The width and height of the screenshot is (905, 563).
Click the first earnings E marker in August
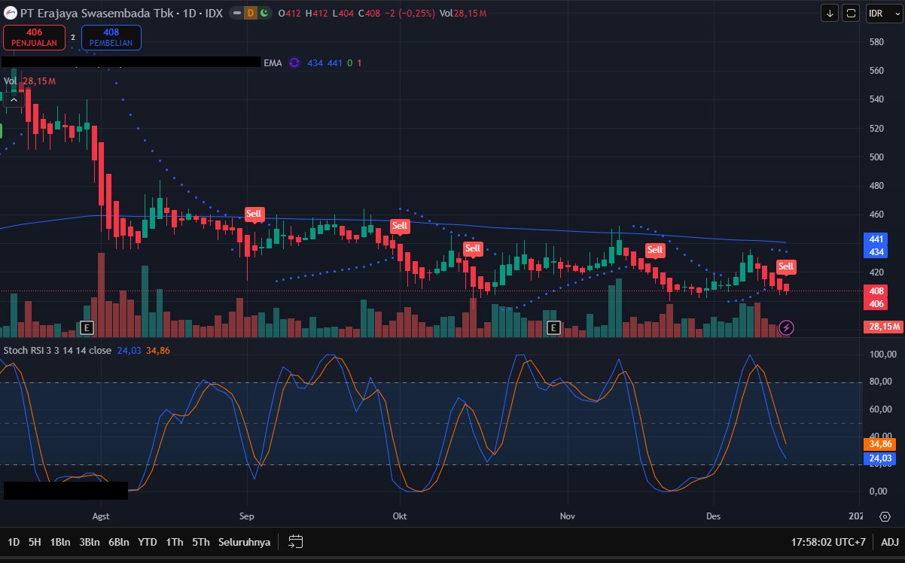point(87,327)
